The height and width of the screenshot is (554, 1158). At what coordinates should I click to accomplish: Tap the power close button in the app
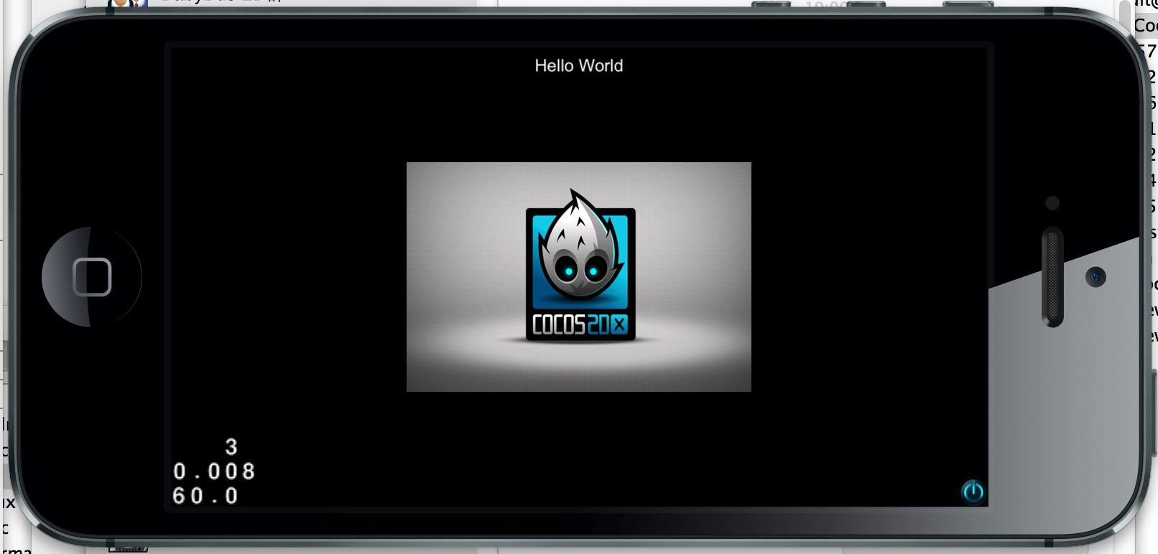(973, 492)
